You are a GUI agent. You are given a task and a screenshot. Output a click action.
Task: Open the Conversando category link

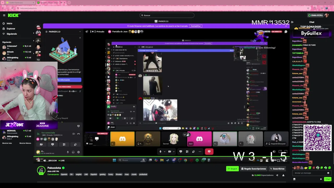53,174
